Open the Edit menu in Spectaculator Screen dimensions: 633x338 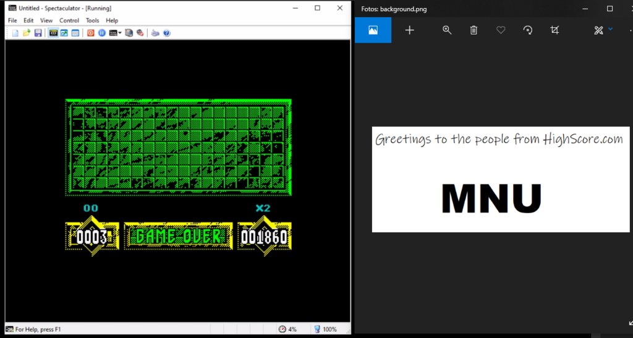tap(28, 20)
